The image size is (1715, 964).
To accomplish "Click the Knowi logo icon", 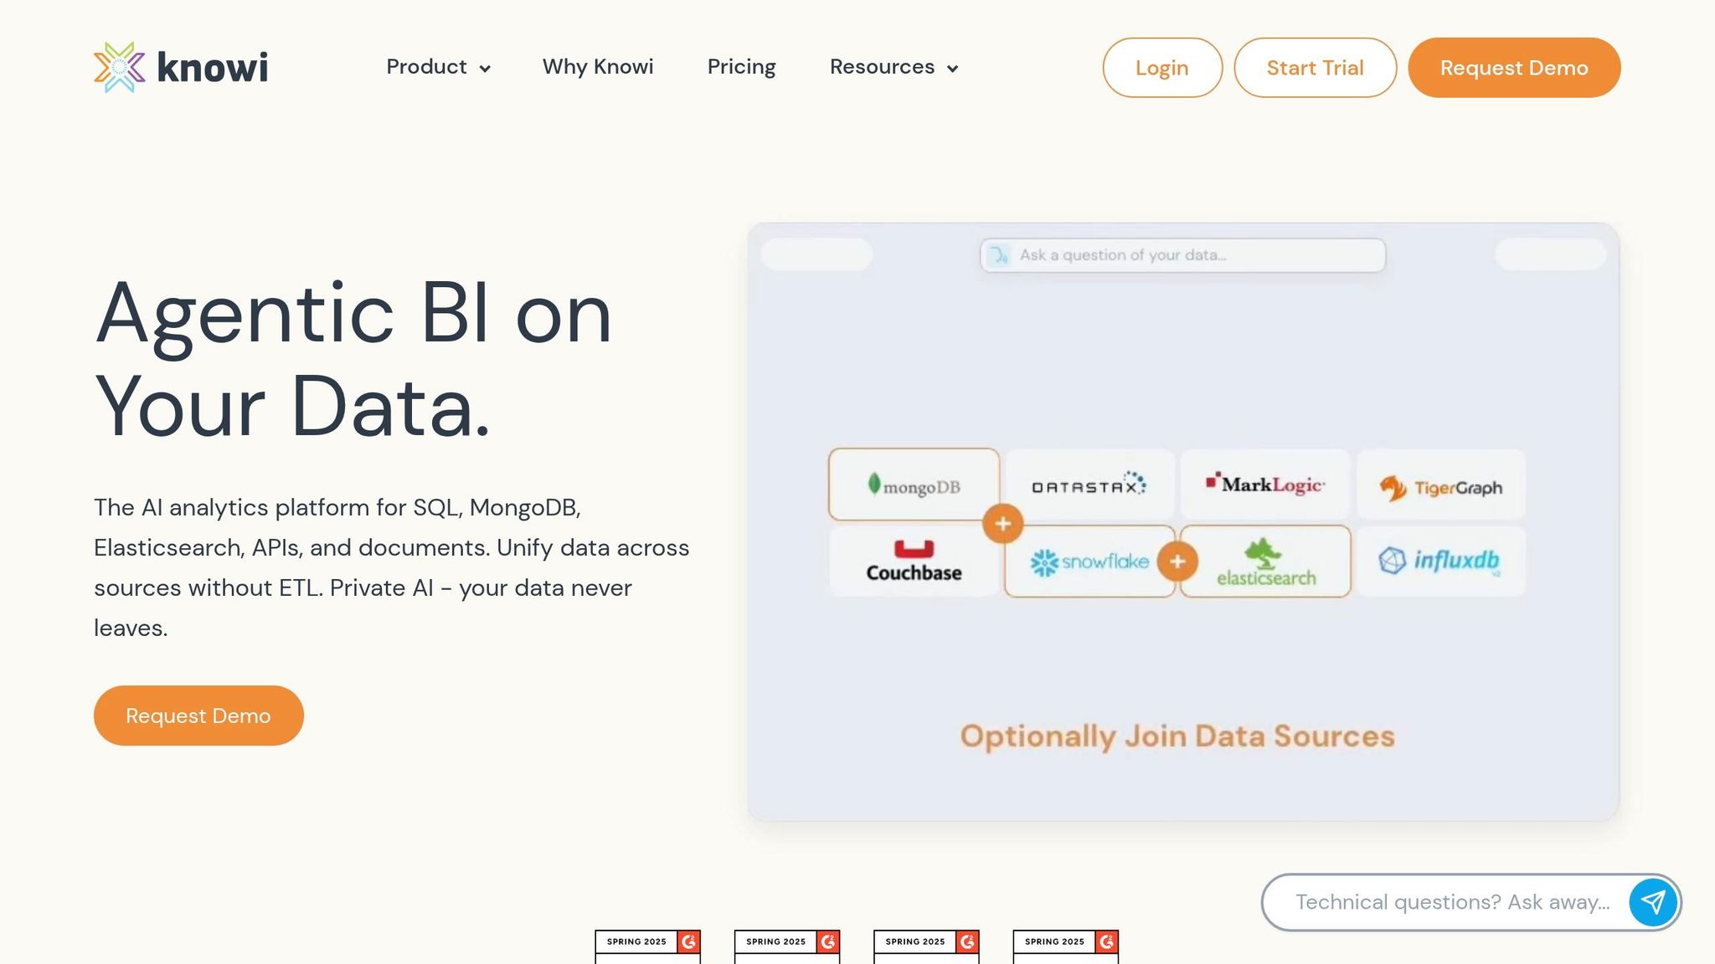I will pyautogui.click(x=118, y=67).
